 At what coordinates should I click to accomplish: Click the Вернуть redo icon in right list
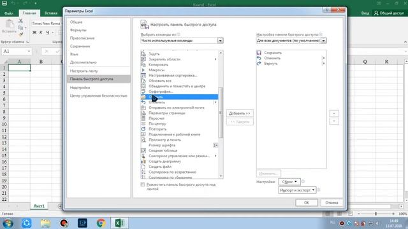click(x=259, y=64)
